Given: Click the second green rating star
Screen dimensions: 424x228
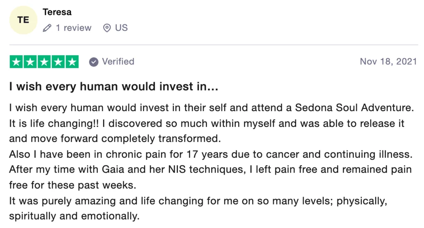Looking at the screenshot, I should coord(30,62).
